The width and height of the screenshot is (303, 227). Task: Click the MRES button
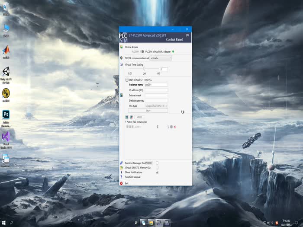[139, 117]
